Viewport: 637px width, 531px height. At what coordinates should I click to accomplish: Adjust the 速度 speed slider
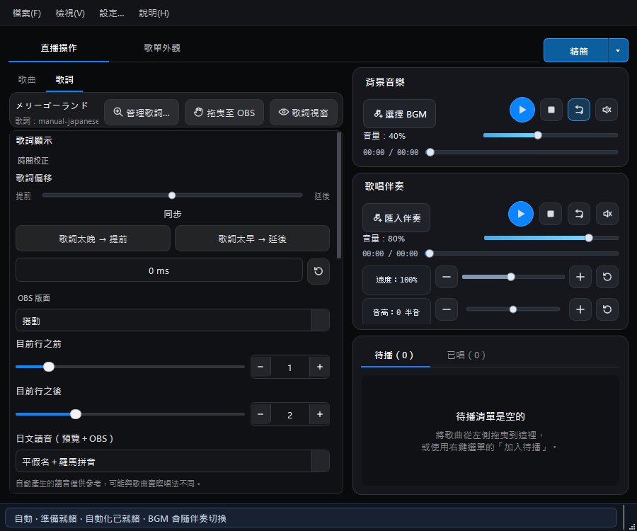(514, 277)
